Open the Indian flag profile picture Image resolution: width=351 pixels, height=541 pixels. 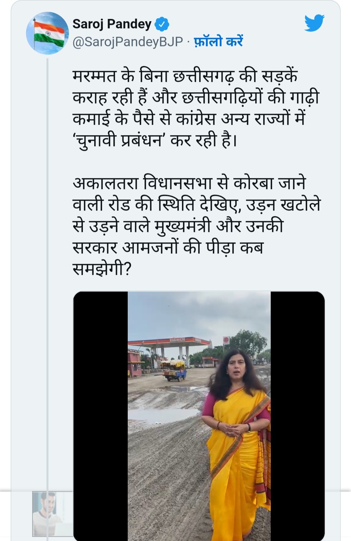pyautogui.click(x=47, y=33)
